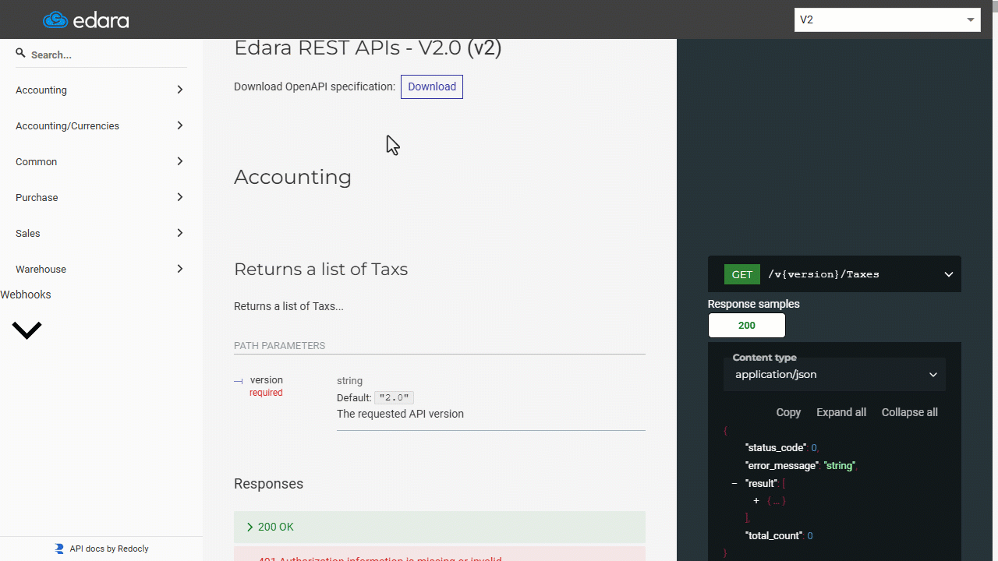Screen dimensions: 998x561
Task: Click the Response samples label
Action: [x=754, y=304]
